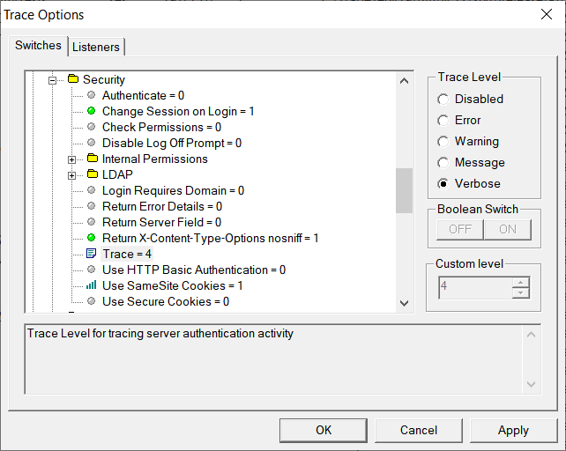The height and width of the screenshot is (451, 566).
Task: Click the gray dot beside Use HTTP Basic Authentication
Action: [x=92, y=270]
